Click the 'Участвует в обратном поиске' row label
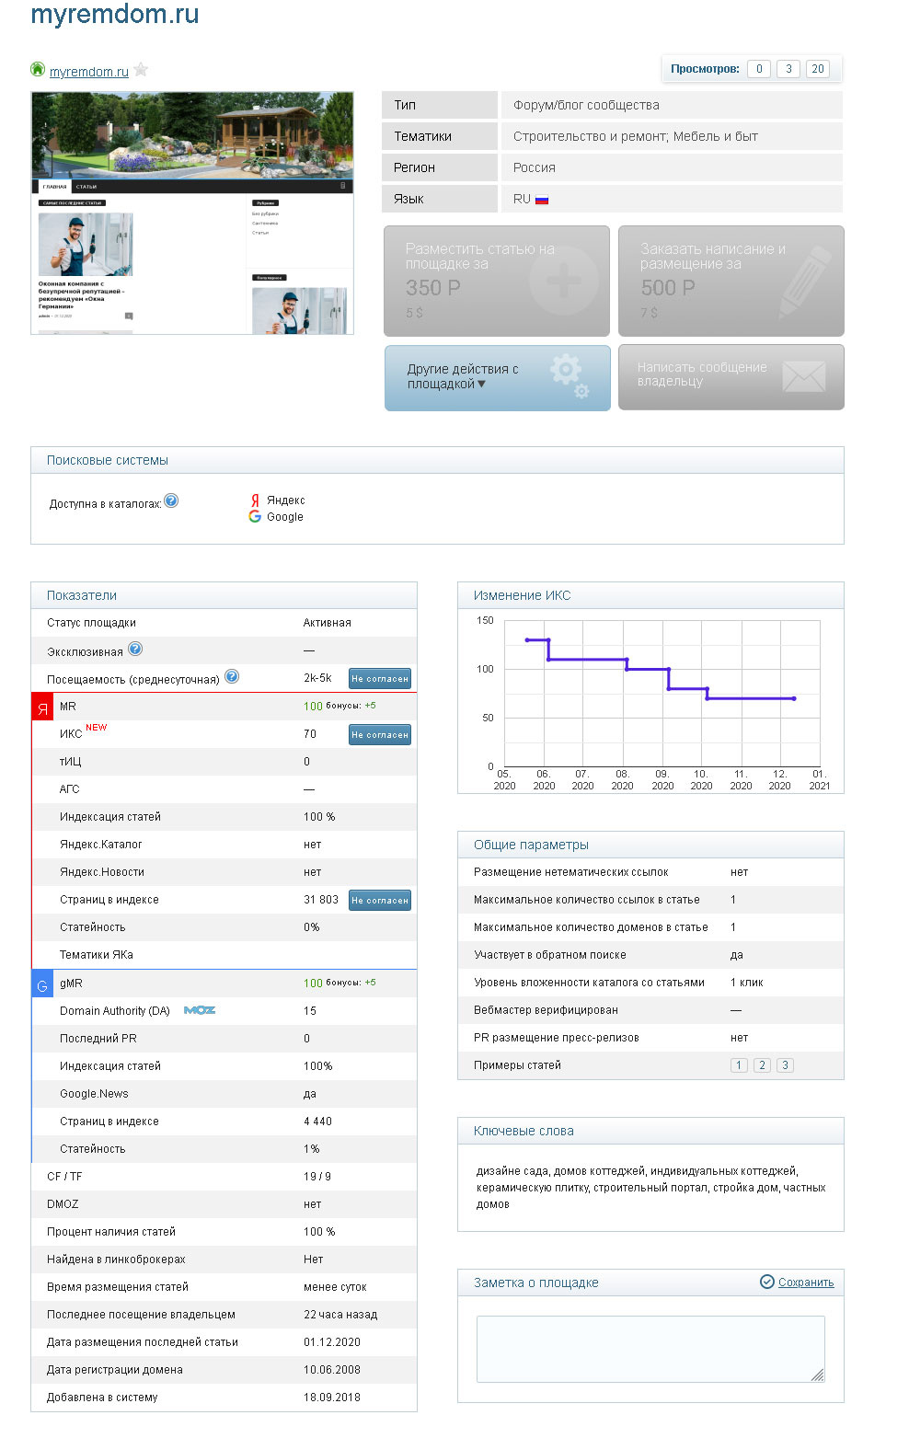The height and width of the screenshot is (1438, 909). (550, 955)
